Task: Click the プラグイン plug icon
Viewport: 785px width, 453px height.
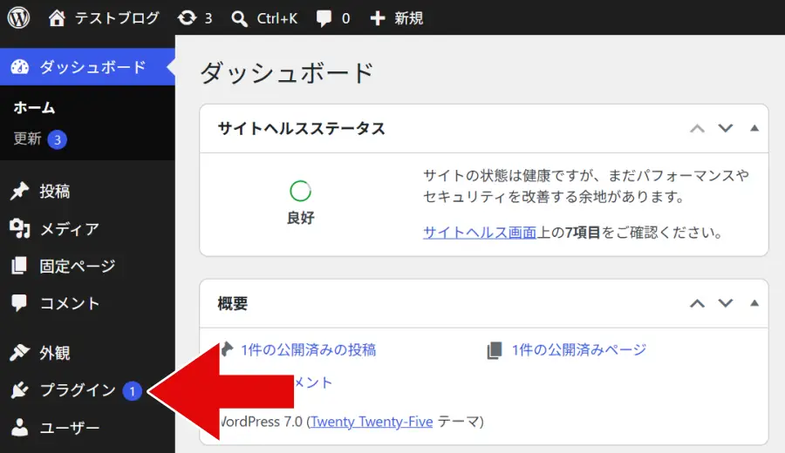Action: (x=19, y=390)
